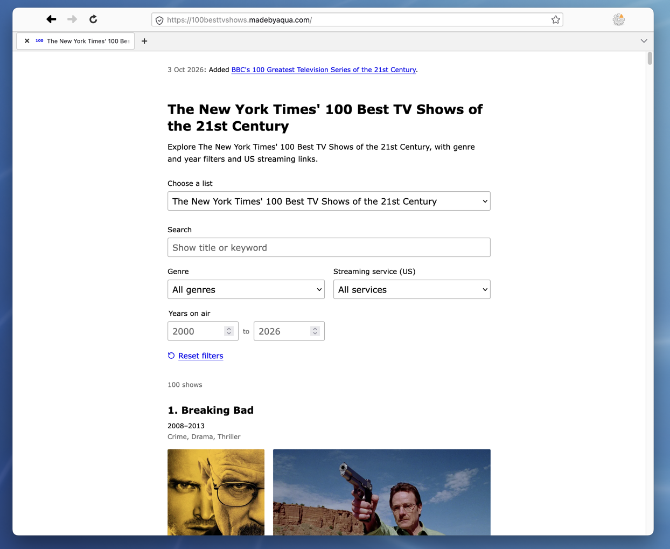670x549 pixels.
Task: Click the Show title or keyword search field
Action: (x=329, y=247)
